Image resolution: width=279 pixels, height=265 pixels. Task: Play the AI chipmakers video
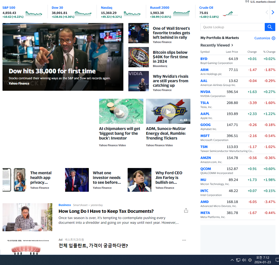121,111
